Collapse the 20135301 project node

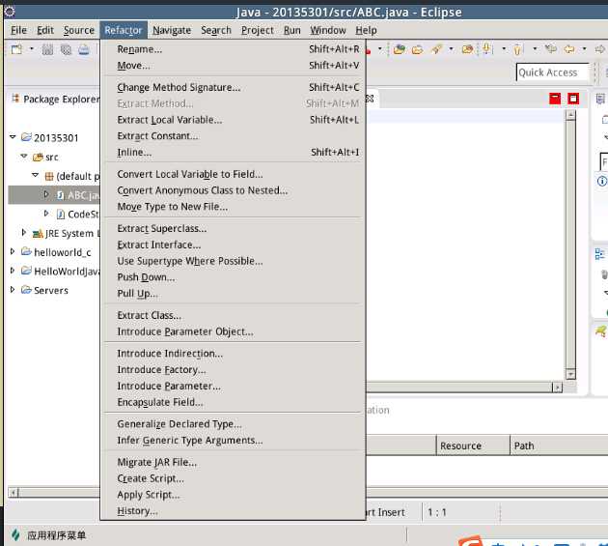(13, 136)
